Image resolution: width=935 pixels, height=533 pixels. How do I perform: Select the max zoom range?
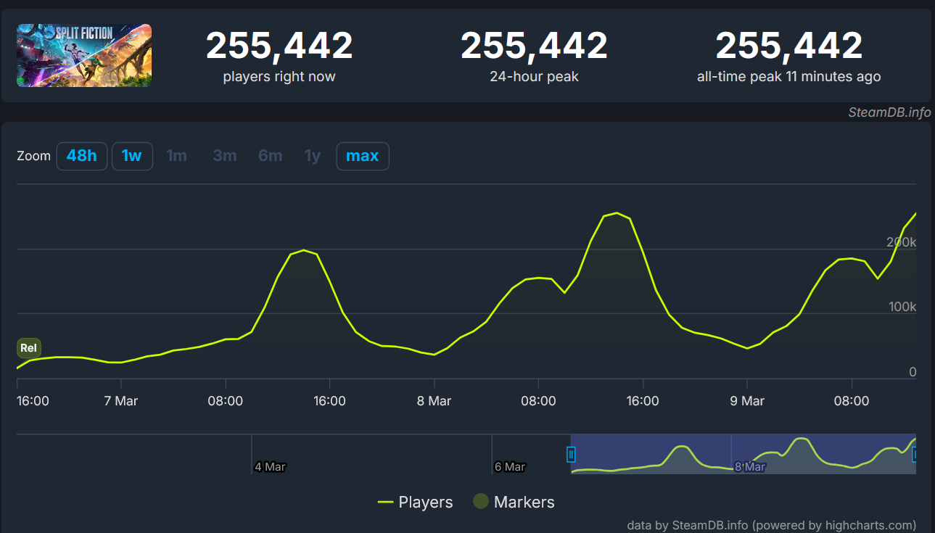click(x=363, y=156)
